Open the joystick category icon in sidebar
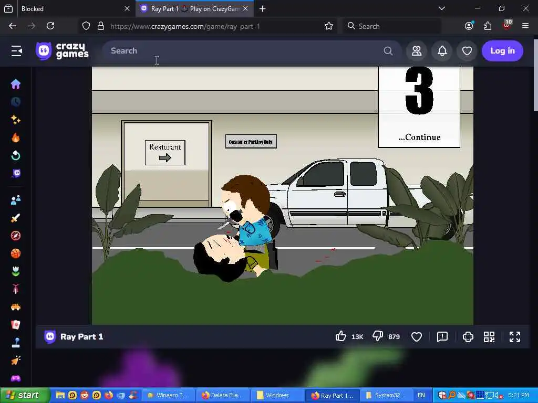 click(x=15, y=343)
